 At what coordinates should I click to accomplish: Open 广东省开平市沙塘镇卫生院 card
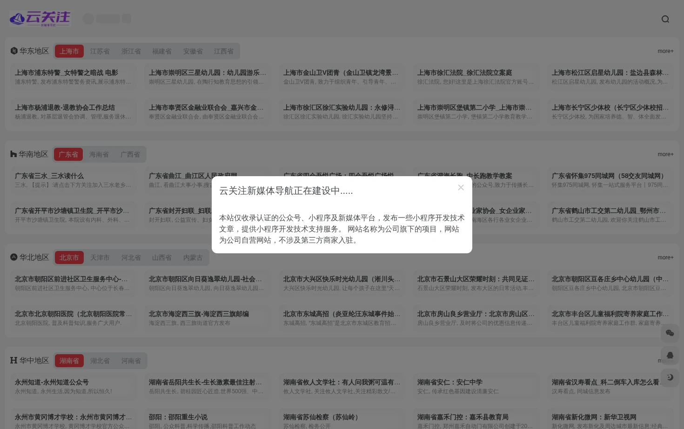pos(74,215)
